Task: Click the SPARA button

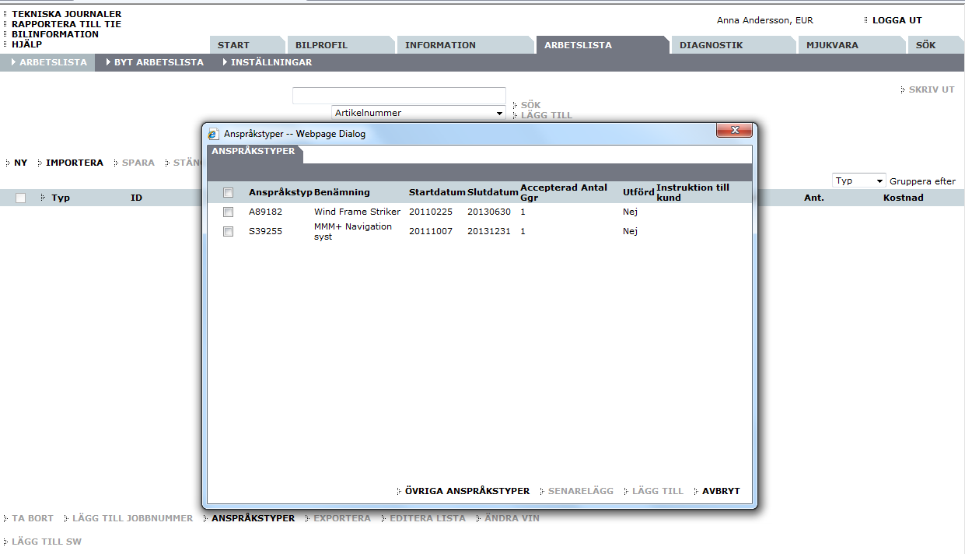Action: [x=138, y=163]
